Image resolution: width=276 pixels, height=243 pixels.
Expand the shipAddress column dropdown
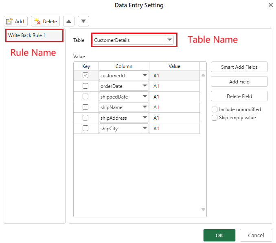coord(145,118)
